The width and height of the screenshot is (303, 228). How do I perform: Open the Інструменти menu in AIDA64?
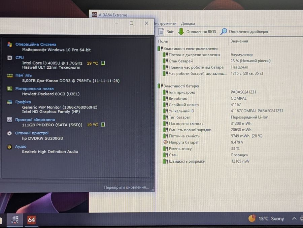tap(165, 24)
